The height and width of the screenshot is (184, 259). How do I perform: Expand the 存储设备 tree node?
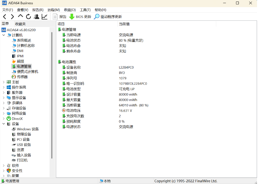(x=4, y=108)
